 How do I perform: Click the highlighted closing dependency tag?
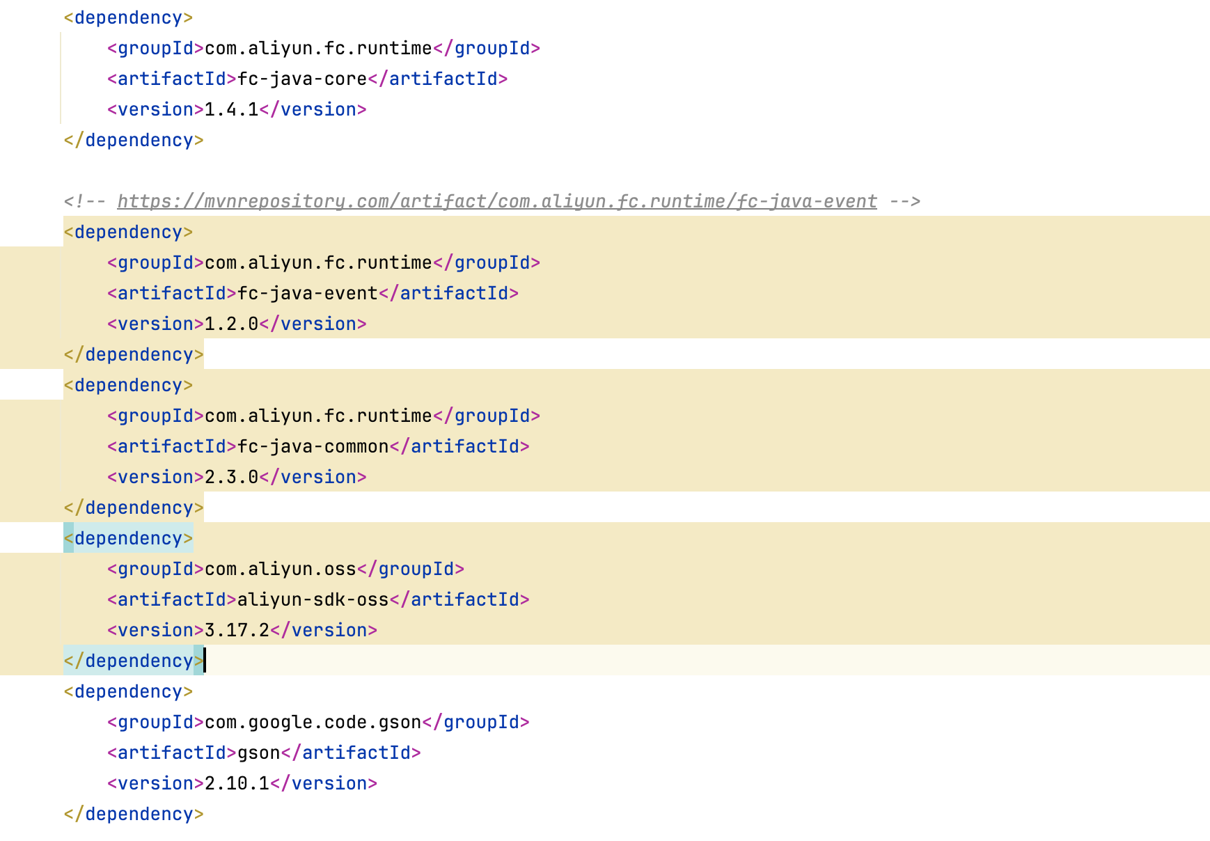coord(134,661)
